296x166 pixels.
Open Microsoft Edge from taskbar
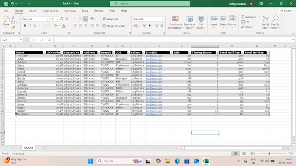click(177, 161)
